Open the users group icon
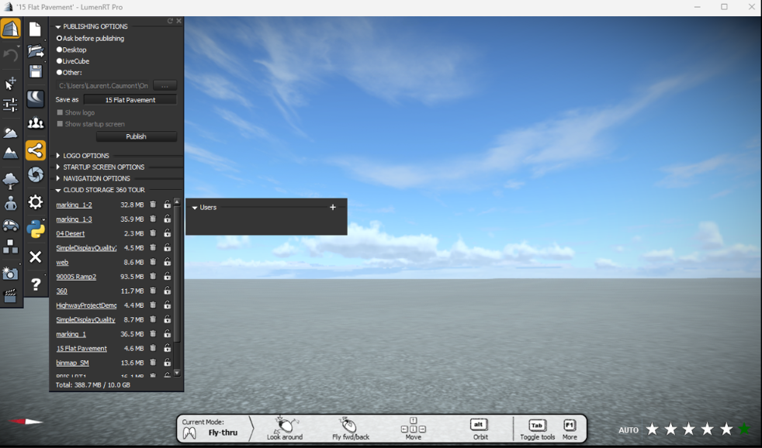 pos(36,122)
